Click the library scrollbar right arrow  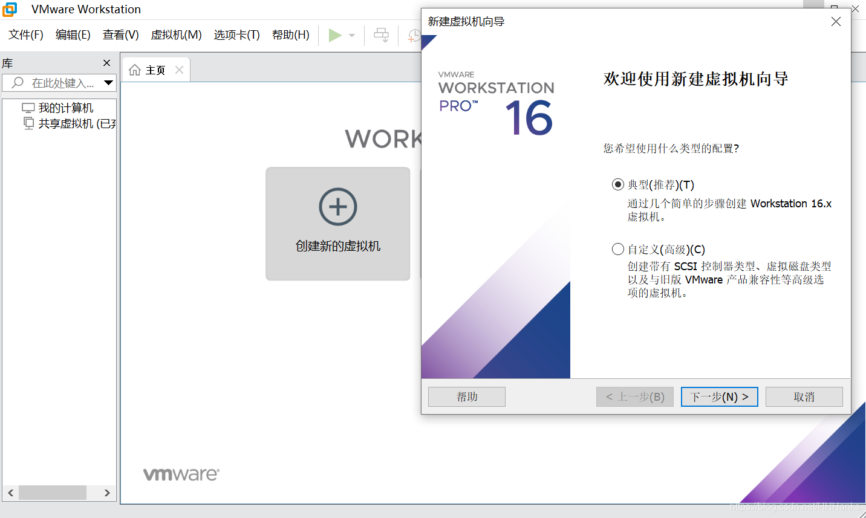(x=107, y=493)
